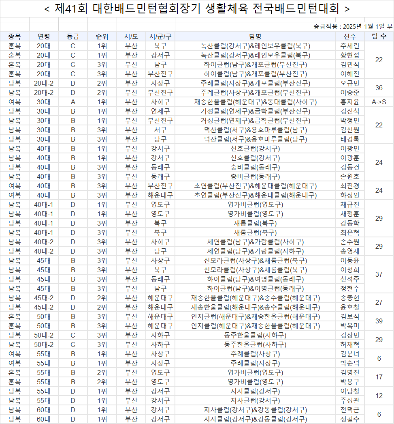The width and height of the screenshot is (394, 424).
Task: Click the tournament title at the top
Action: coord(197,9)
